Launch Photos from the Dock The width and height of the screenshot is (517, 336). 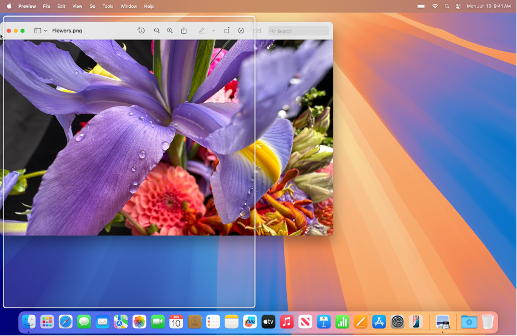[139, 322]
